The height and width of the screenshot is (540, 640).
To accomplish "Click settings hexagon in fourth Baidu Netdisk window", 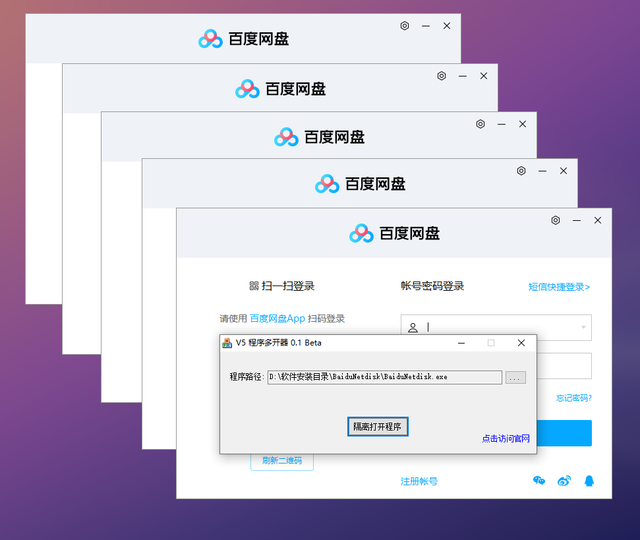I will point(521,171).
